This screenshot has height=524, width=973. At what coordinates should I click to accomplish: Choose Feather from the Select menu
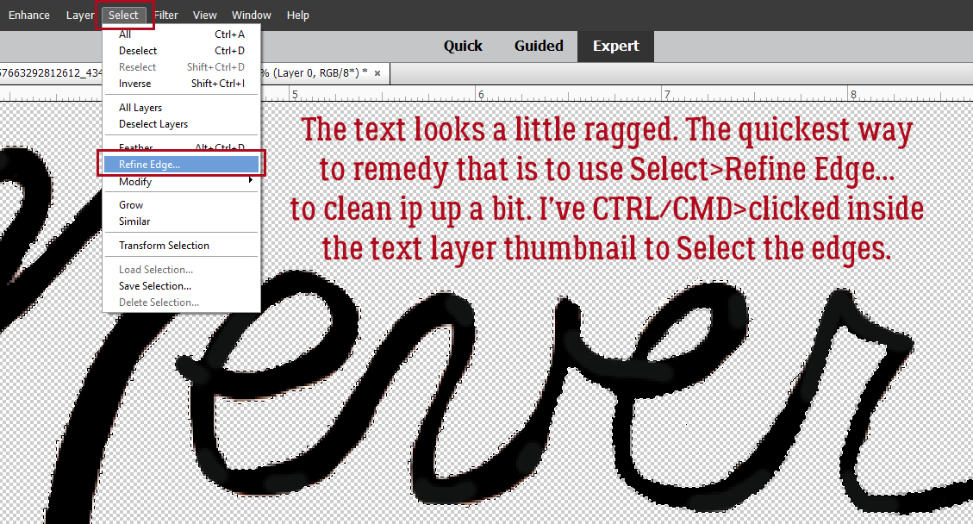click(x=181, y=147)
